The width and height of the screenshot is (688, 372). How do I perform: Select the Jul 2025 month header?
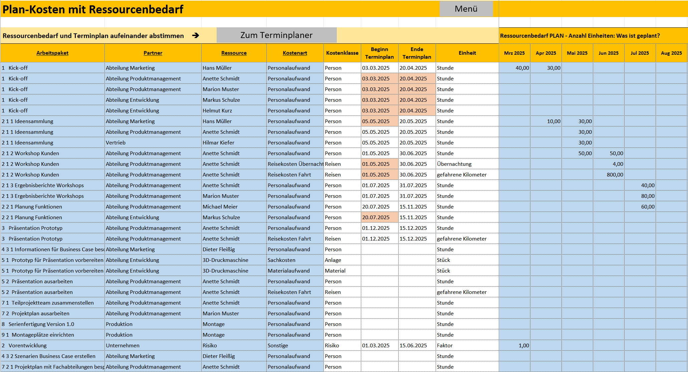pyautogui.click(x=640, y=53)
